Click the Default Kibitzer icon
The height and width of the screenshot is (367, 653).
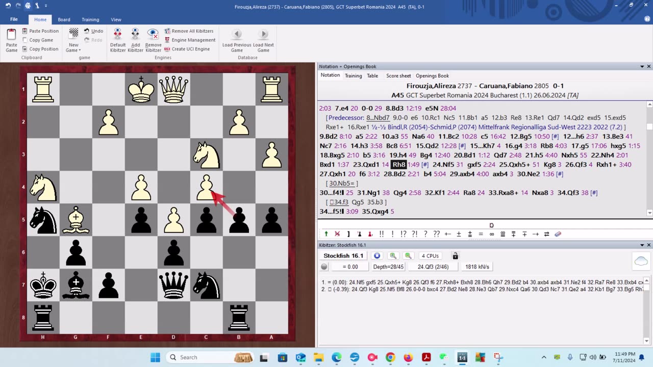click(118, 41)
